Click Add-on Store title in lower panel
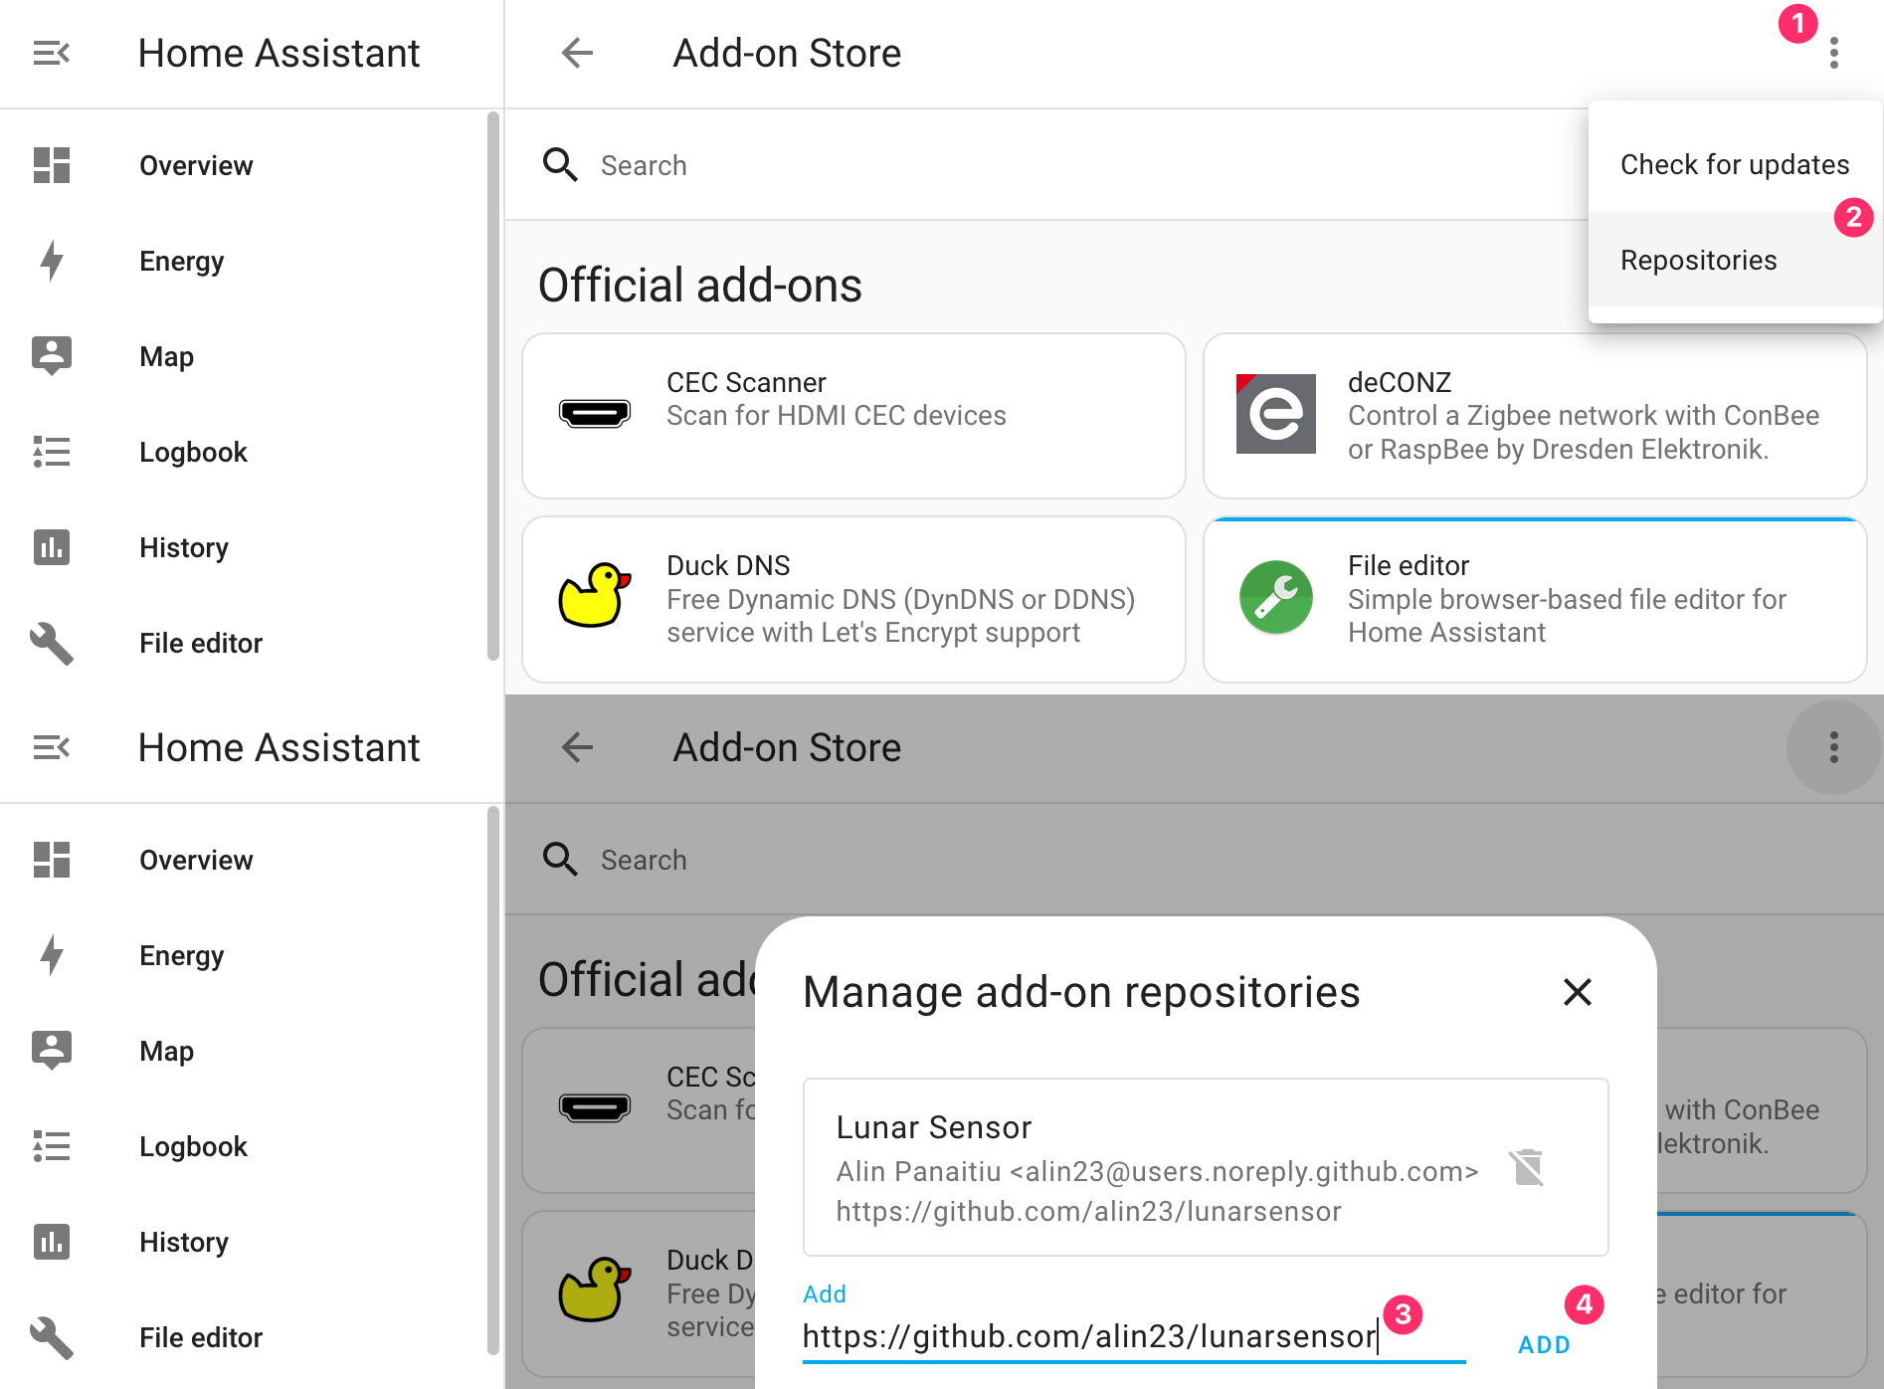This screenshot has height=1389, width=1884. click(787, 747)
